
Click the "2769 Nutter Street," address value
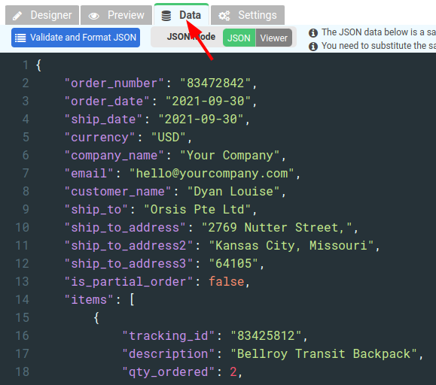(x=276, y=227)
